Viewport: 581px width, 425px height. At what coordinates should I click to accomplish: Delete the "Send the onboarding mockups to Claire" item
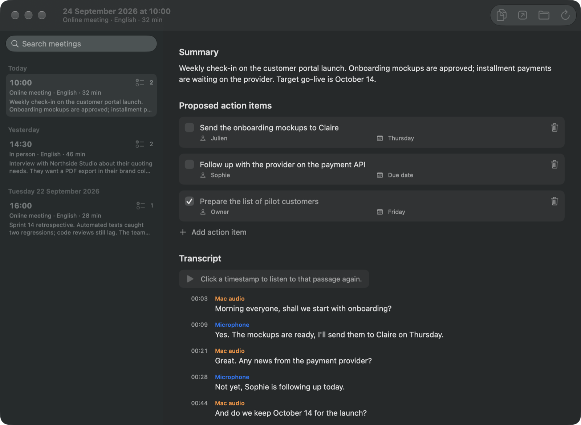[x=554, y=127]
